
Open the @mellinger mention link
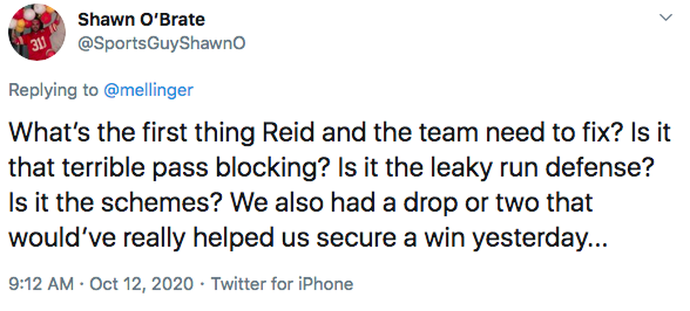click(x=149, y=90)
